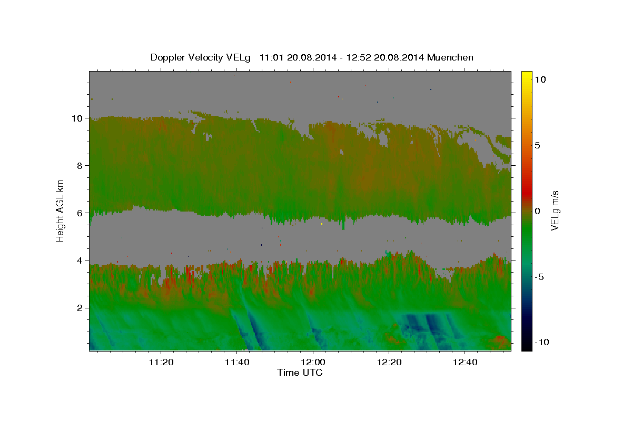Click the height tick label 2
Image resolution: width=632 pixels, height=421 pixels.
[81, 308]
